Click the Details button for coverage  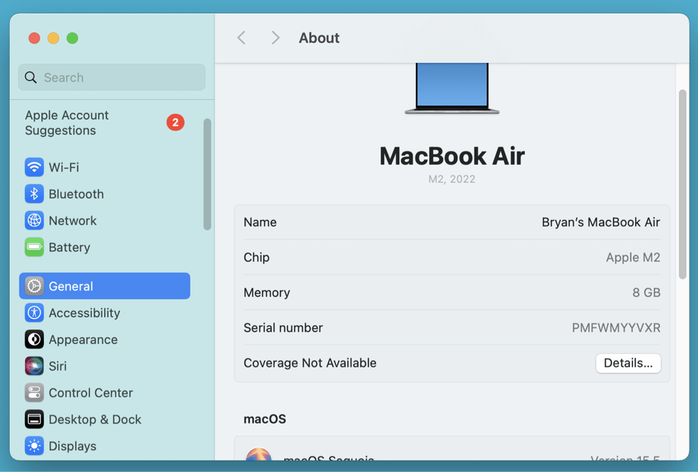click(628, 362)
